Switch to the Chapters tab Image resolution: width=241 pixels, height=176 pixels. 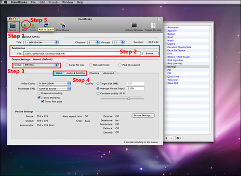pyautogui.click(x=94, y=73)
